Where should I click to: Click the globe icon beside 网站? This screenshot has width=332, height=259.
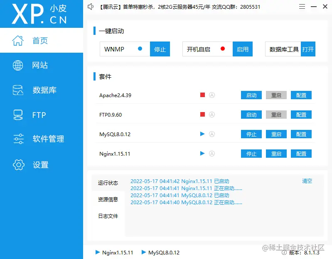(18, 65)
